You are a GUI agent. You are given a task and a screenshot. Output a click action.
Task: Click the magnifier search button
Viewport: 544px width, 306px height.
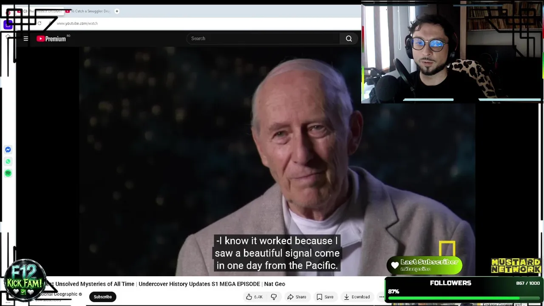(x=349, y=39)
